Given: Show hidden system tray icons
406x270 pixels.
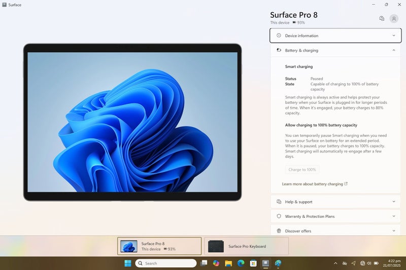Looking at the screenshot, I should (335, 263).
